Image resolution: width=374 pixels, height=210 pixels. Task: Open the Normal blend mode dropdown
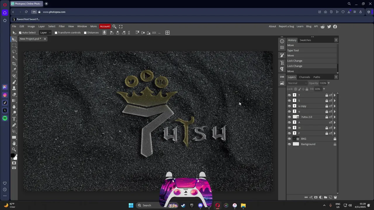coord(297,83)
